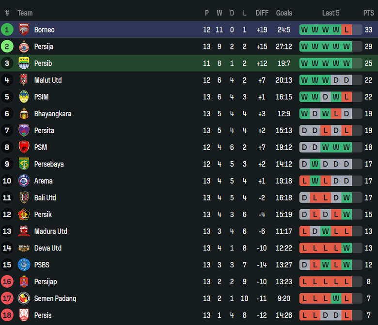
Task: Sort table by PTS column header
Action: 368,13
